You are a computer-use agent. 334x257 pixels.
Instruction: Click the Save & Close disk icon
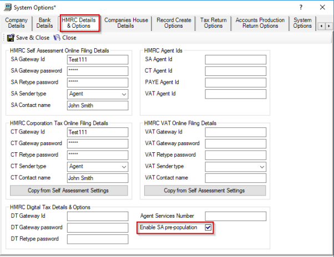[x=11, y=38]
